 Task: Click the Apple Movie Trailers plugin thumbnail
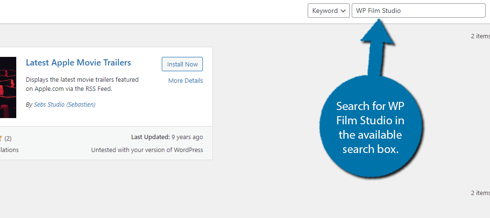point(8,87)
